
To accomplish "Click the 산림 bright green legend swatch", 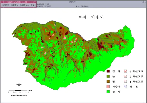I will (x=108, y=92).
